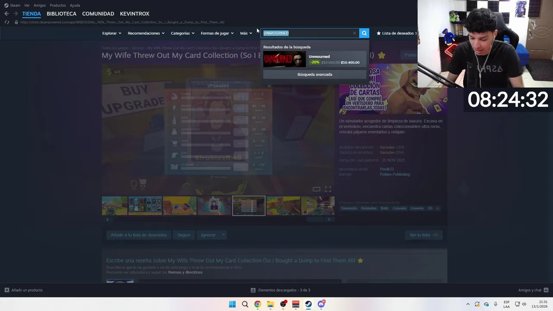
Task: Open the Ver menu
Action: point(27,5)
